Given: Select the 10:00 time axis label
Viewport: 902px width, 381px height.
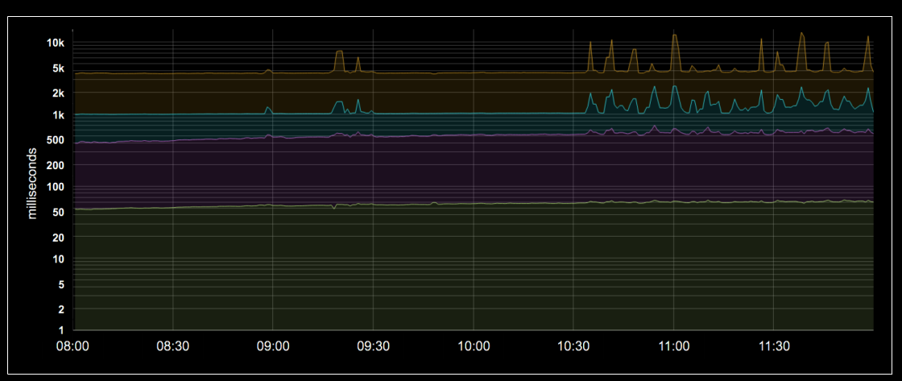Looking at the screenshot, I should 474,346.
